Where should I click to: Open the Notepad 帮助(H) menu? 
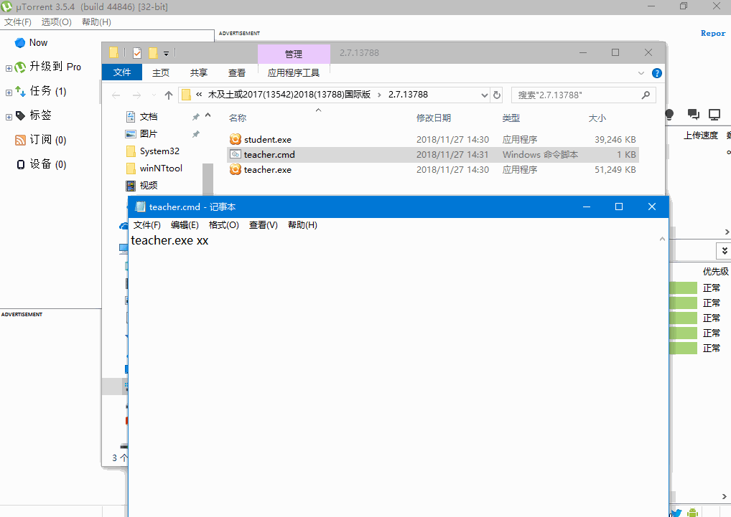302,225
